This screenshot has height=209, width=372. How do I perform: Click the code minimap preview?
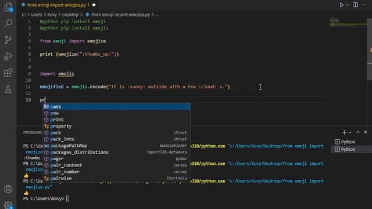[x=348, y=23]
